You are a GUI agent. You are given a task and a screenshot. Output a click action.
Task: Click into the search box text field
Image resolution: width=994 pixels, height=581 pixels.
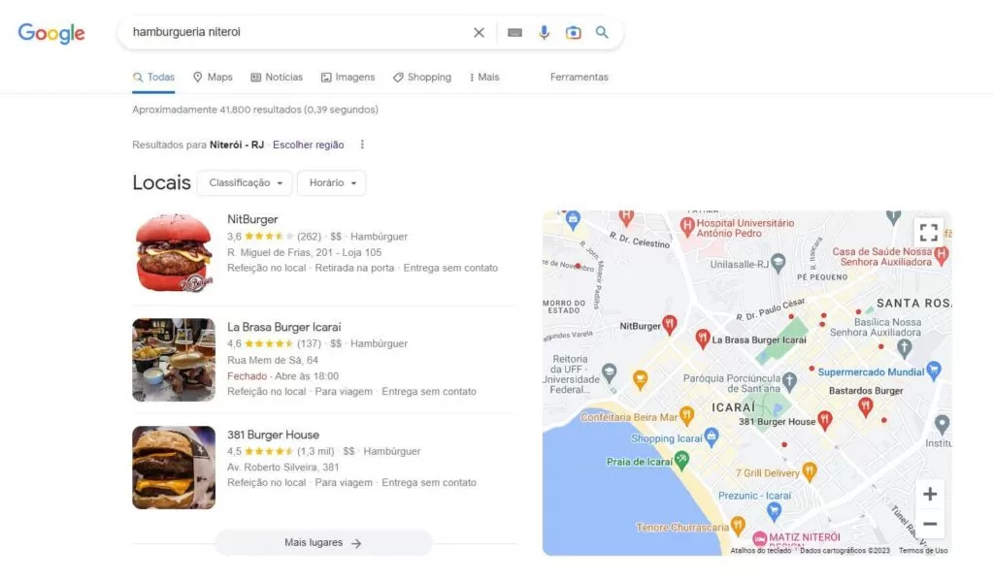298,32
